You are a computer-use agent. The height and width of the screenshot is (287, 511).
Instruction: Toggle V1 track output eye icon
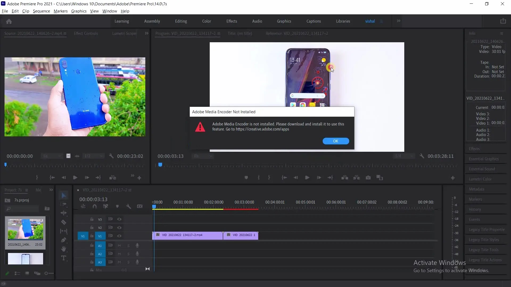119,236
